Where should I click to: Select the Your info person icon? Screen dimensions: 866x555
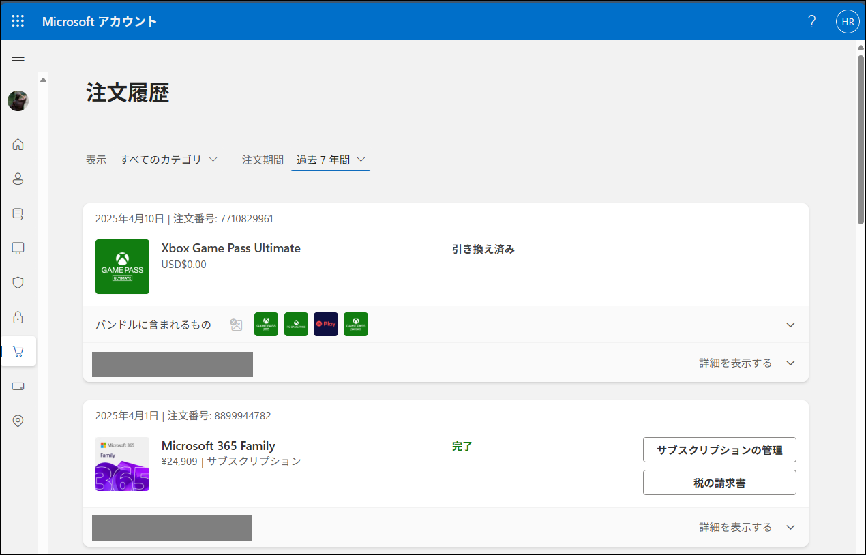pyautogui.click(x=18, y=179)
